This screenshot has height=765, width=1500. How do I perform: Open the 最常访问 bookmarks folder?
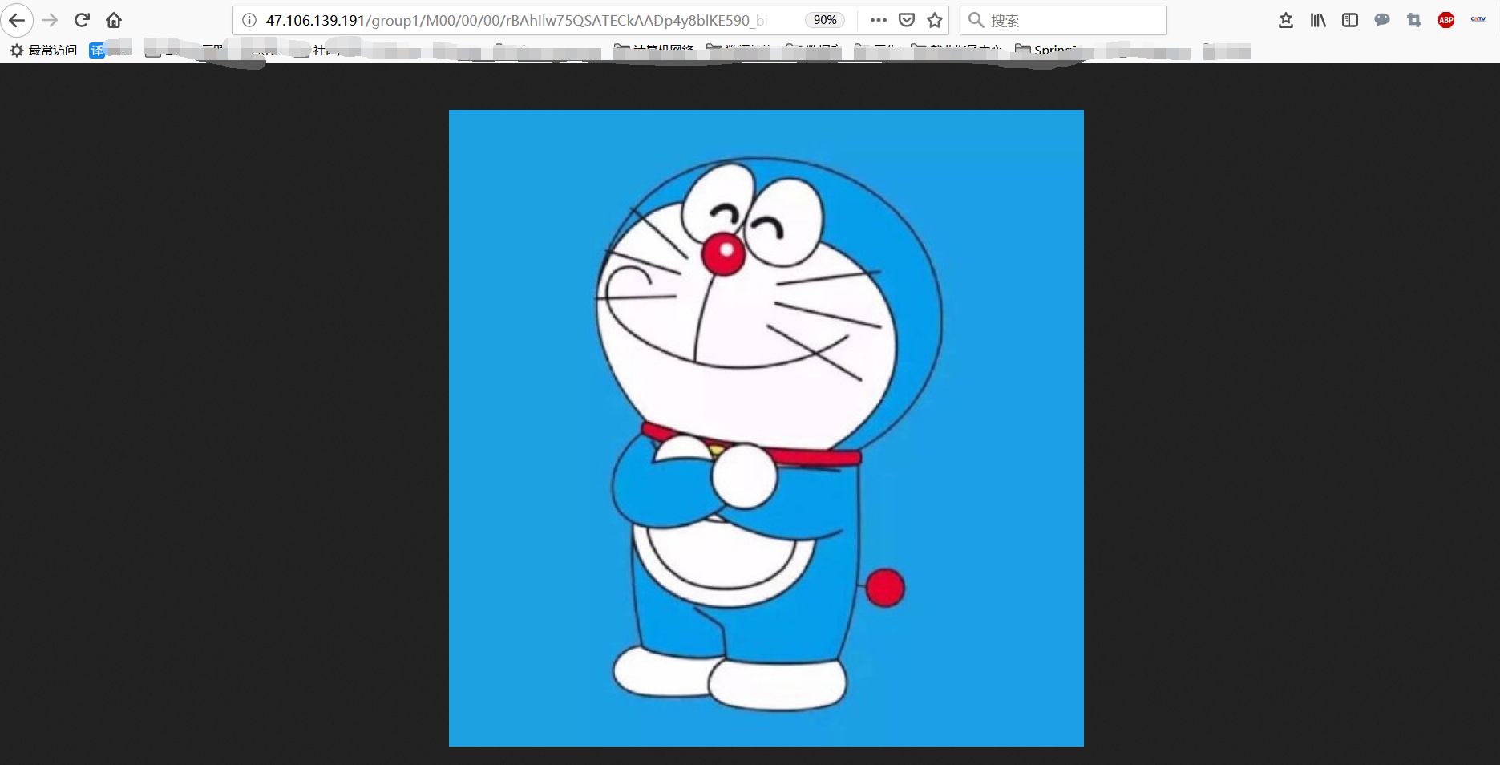[43, 51]
